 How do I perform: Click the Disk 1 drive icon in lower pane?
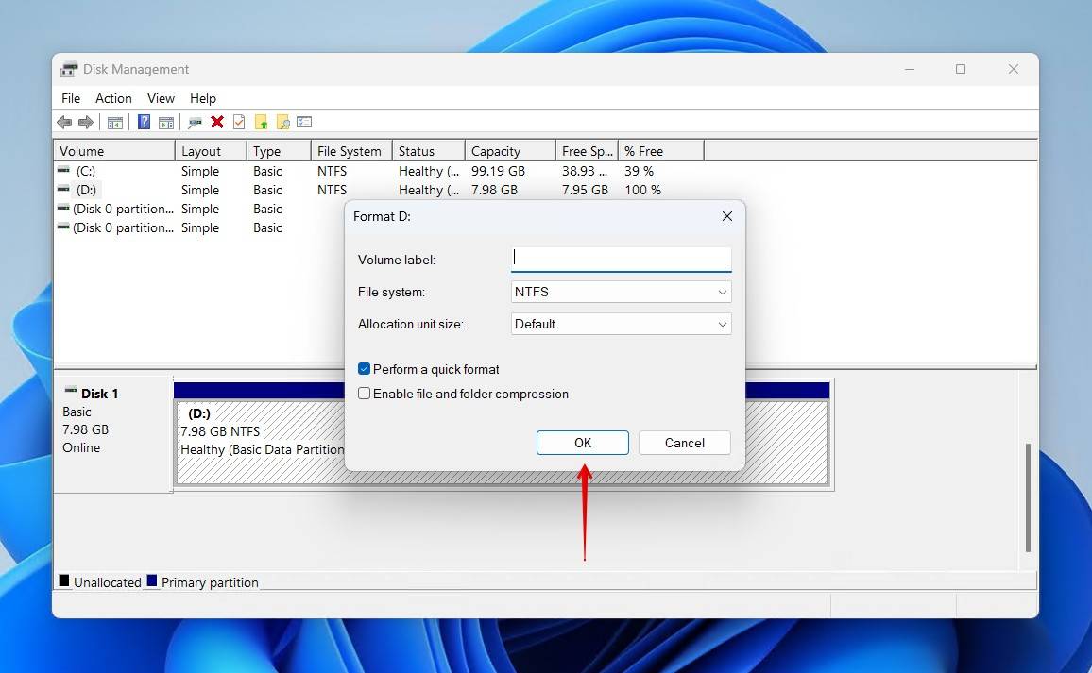tap(70, 391)
